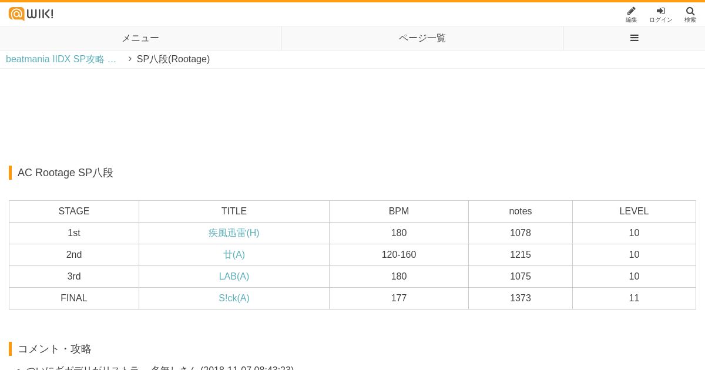
Task: Select the TITLE column header
Action: pos(234,211)
